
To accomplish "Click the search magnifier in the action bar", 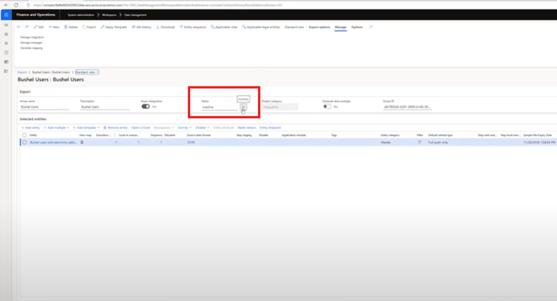I will coord(371,27).
